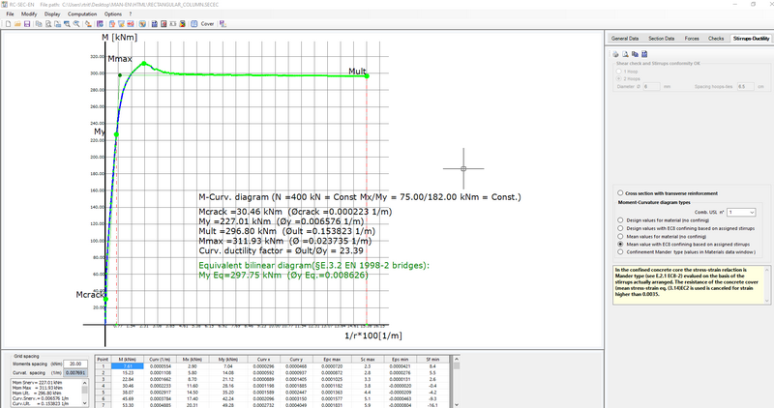Click the Save diskette icon
The width and height of the screenshot is (774, 408).
(27, 23)
